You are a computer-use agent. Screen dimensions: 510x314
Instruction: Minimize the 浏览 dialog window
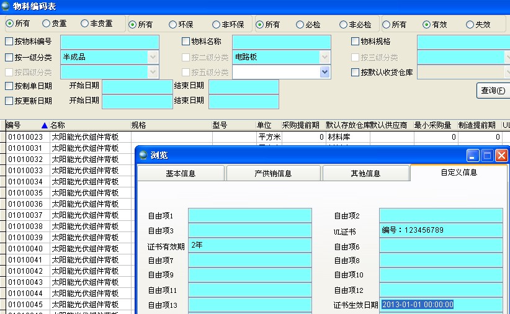(473, 156)
